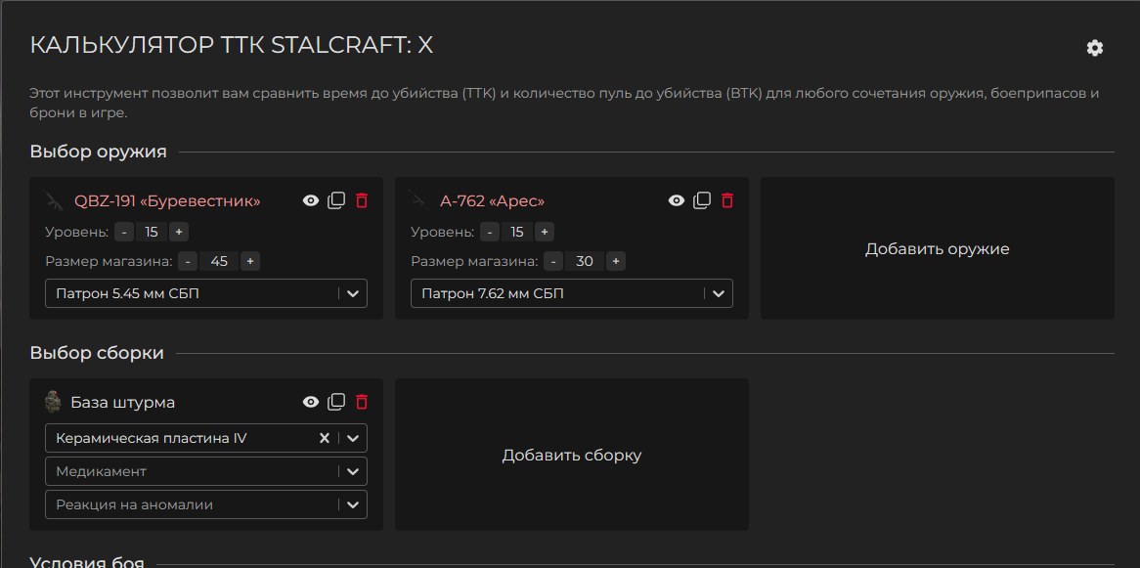This screenshot has height=568, width=1140.
Task: Click Добавить сборку to add a build
Action: (571, 456)
